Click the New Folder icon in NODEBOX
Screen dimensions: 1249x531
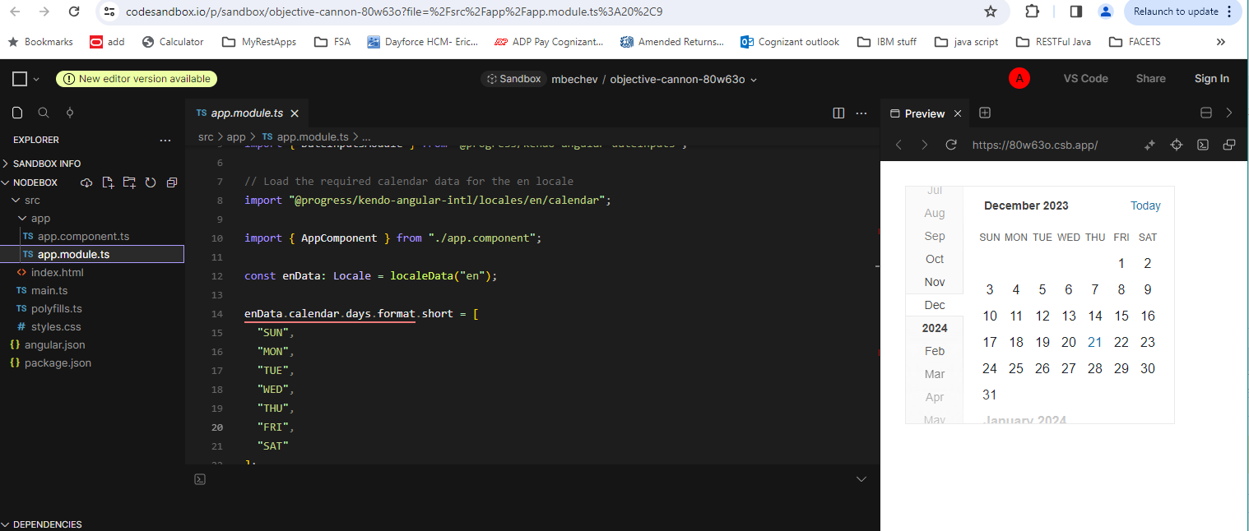129,182
